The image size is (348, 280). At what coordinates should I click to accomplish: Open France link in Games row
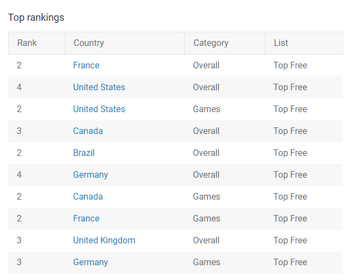point(86,218)
